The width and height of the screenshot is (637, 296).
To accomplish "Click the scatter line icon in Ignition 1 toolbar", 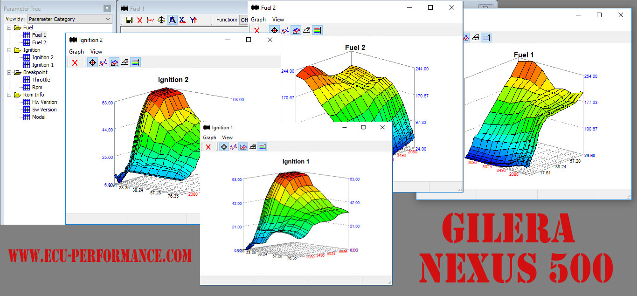I will pyautogui.click(x=234, y=147).
